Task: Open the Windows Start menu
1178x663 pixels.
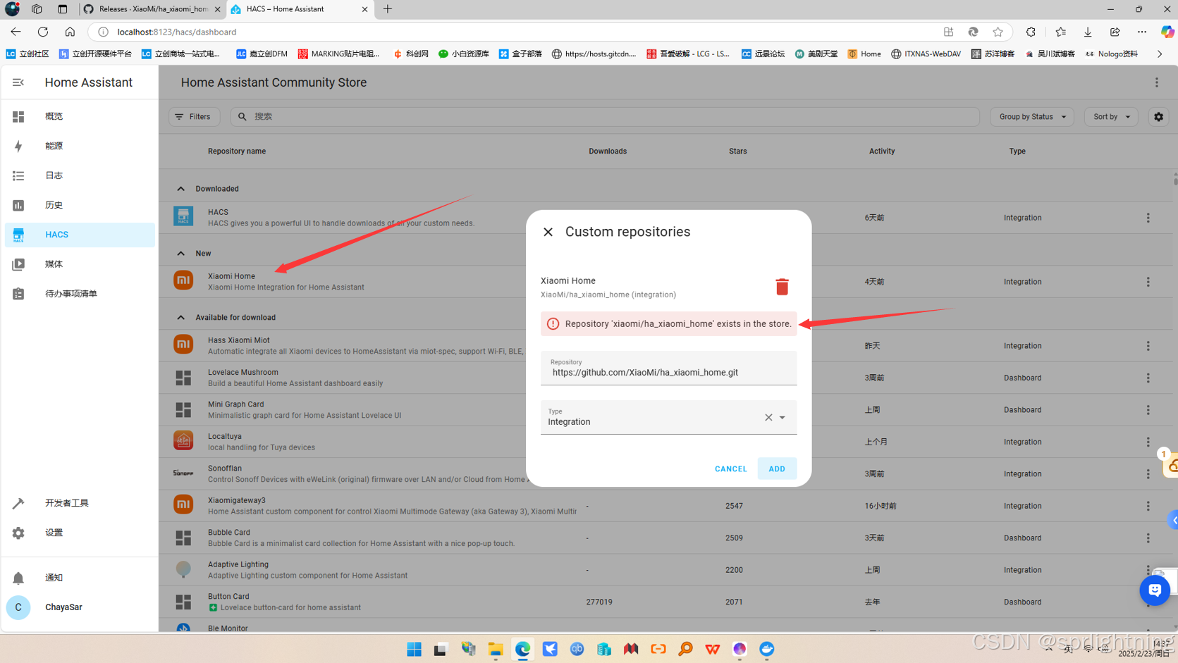Action: click(x=414, y=649)
